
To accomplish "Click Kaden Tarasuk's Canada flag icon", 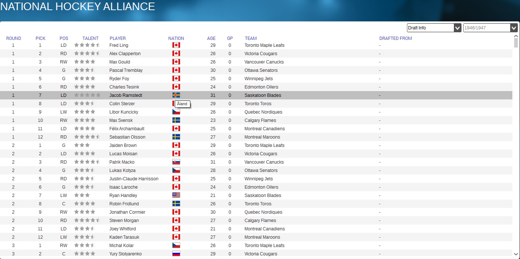I will point(176,237).
